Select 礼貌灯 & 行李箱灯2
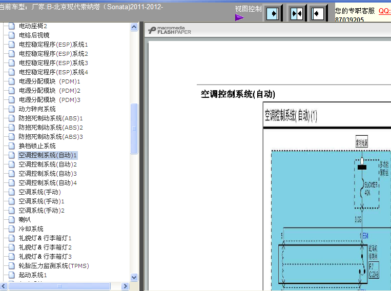The width and height of the screenshot is (391, 291). [45, 247]
